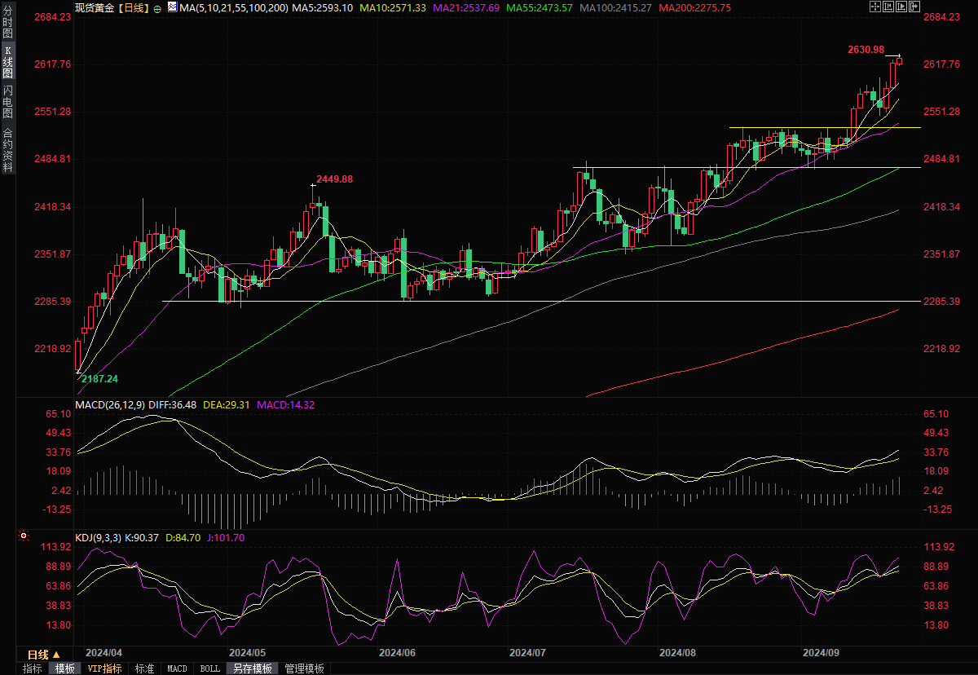Click the DEA:29.31 value

coord(227,404)
